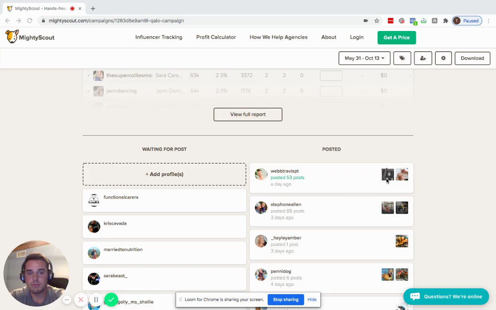Open the tags icon button

click(x=402, y=58)
